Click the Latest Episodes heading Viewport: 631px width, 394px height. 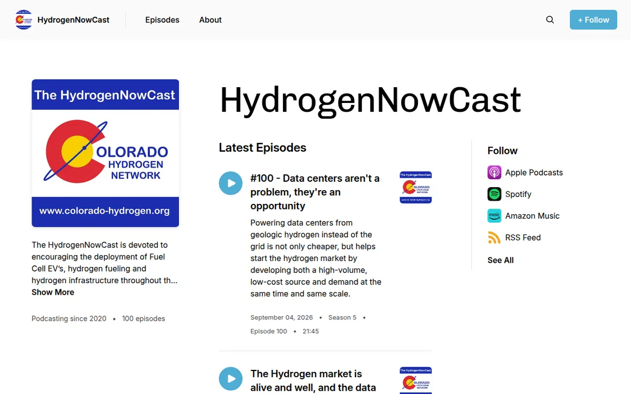pyautogui.click(x=262, y=148)
